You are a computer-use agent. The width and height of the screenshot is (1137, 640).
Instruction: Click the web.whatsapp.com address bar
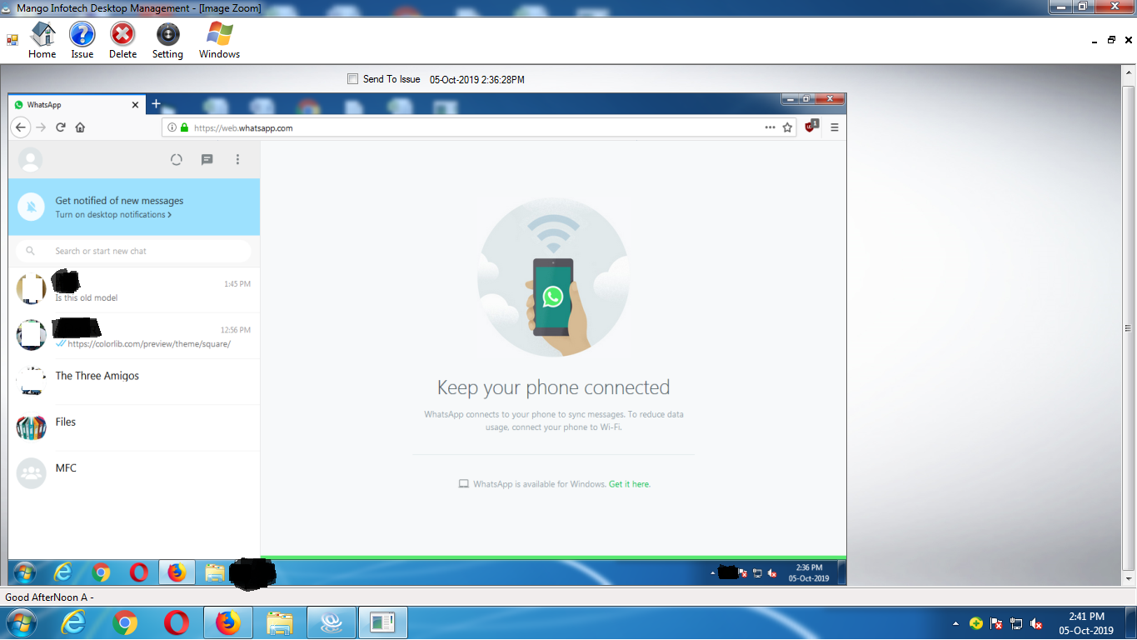click(x=479, y=127)
